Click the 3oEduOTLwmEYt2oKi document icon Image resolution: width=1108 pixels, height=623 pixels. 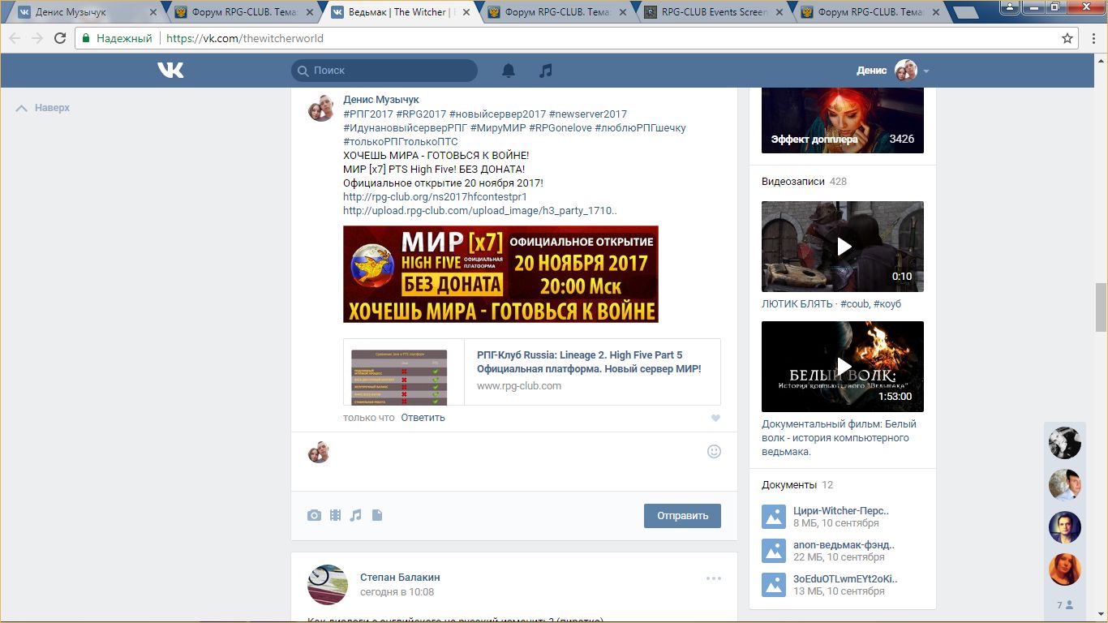[774, 585]
